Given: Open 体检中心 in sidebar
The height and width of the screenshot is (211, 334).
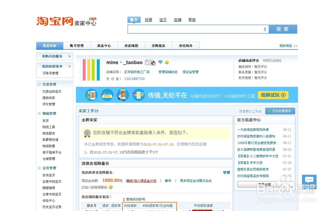Looking at the screenshot, I should pyautogui.click(x=49, y=201).
